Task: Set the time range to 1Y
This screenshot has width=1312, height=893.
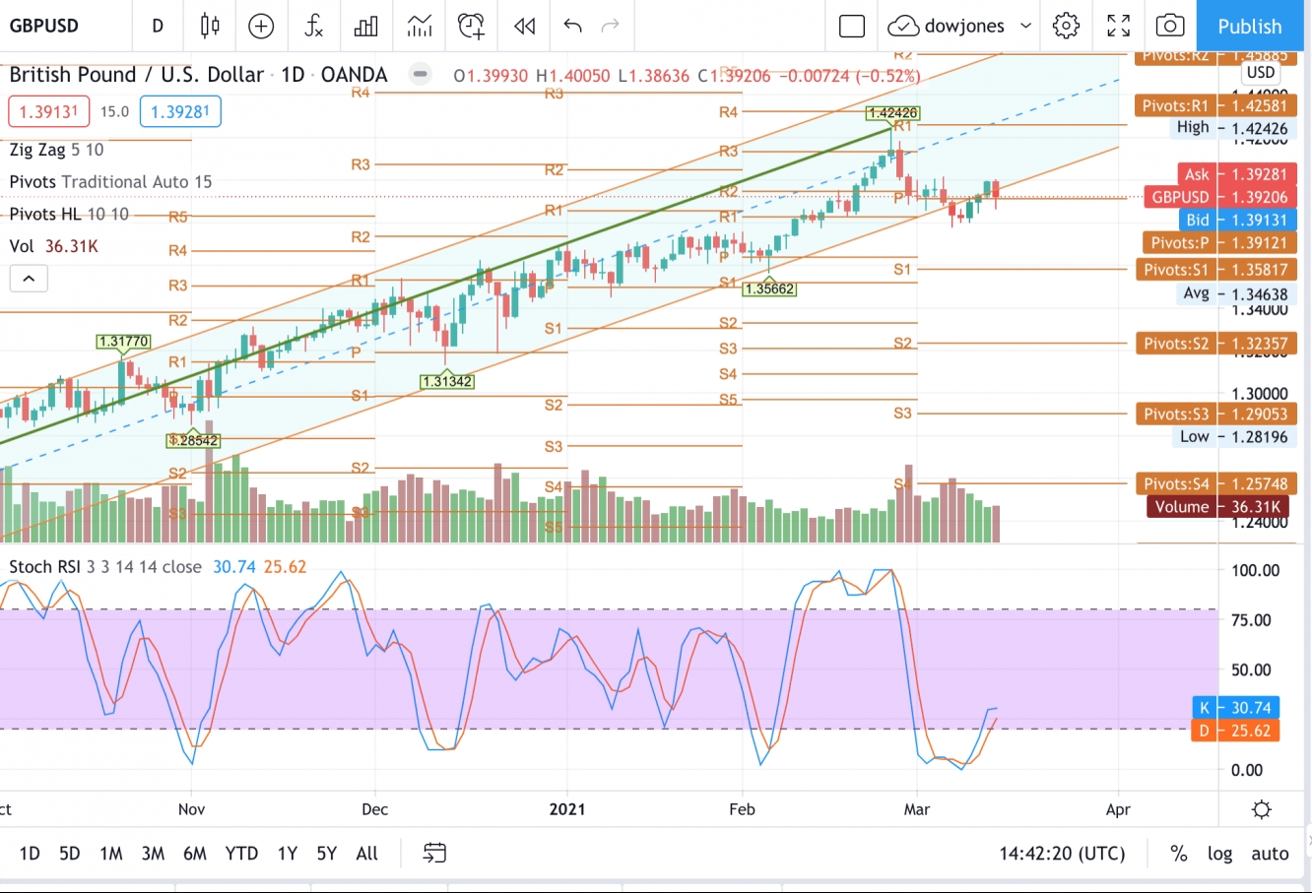Action: pyautogui.click(x=287, y=854)
